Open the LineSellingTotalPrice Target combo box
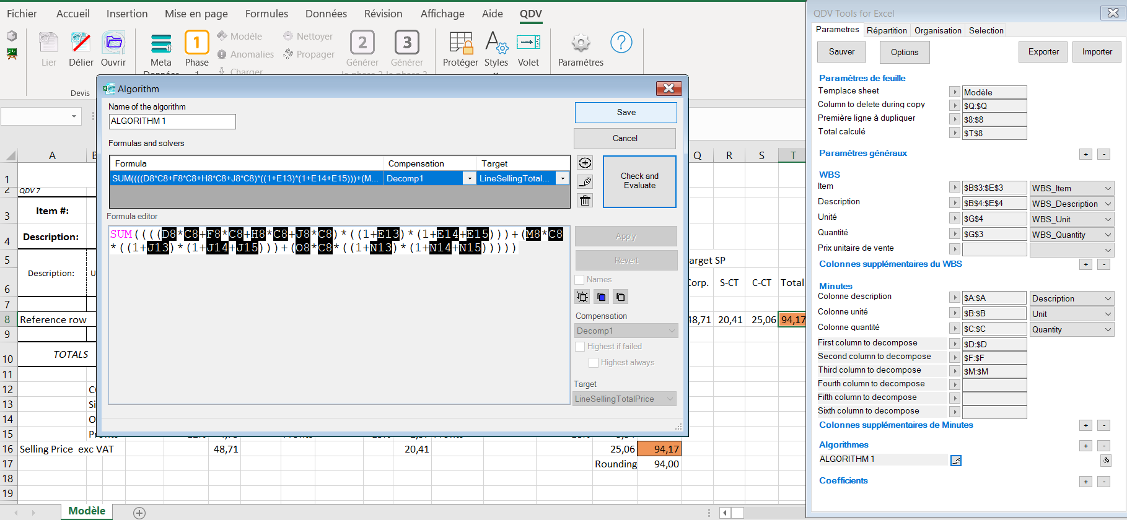Image resolution: width=1127 pixels, height=520 pixels. [625, 399]
